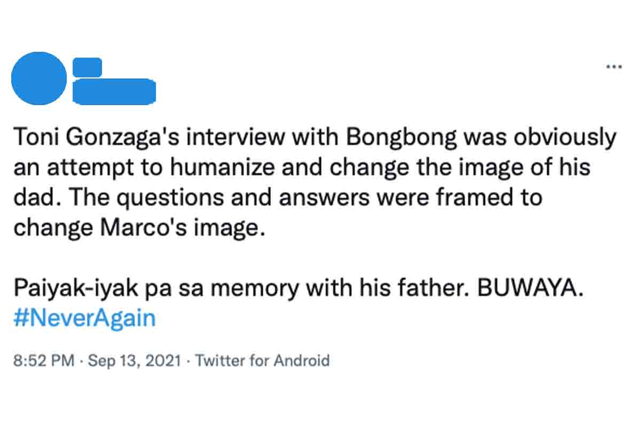The height and width of the screenshot is (427, 641).
Task: Click the redacted username handle bar
Action: pos(114,91)
